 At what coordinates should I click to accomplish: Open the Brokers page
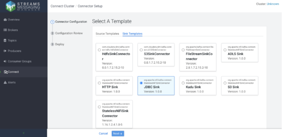pos(13,30)
